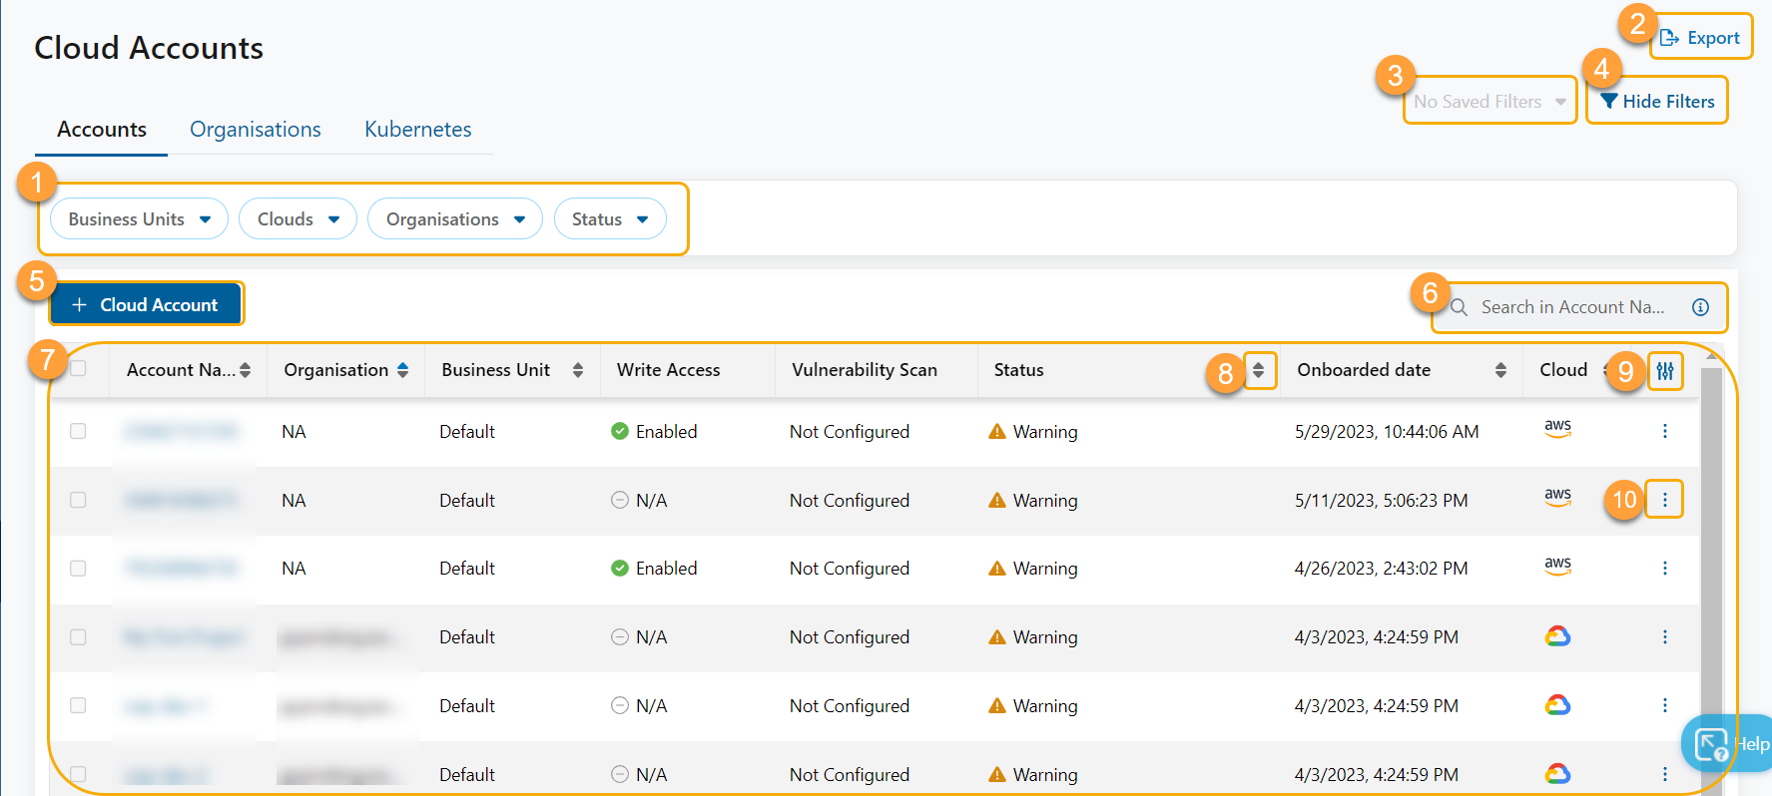The image size is (1772, 796).
Task: Open the No Saved Filters dropdown
Action: click(1488, 102)
